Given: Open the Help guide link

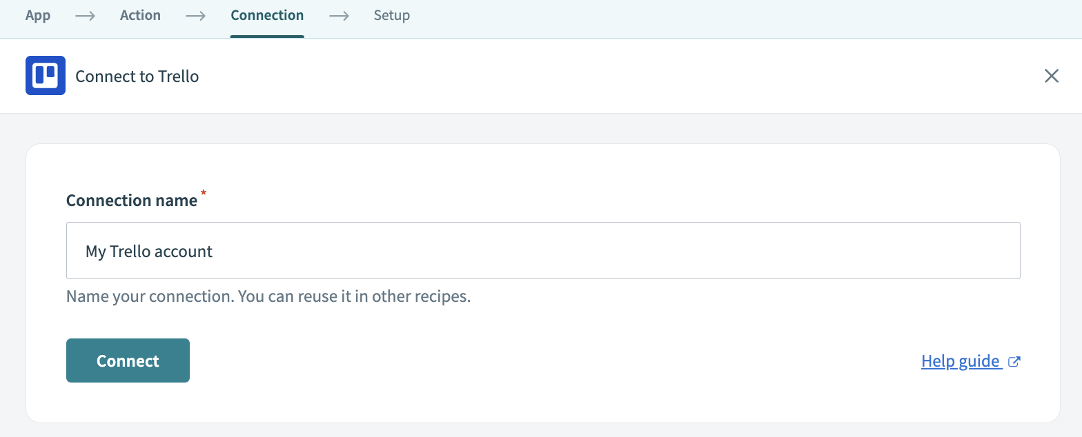Looking at the screenshot, I should 961,360.
